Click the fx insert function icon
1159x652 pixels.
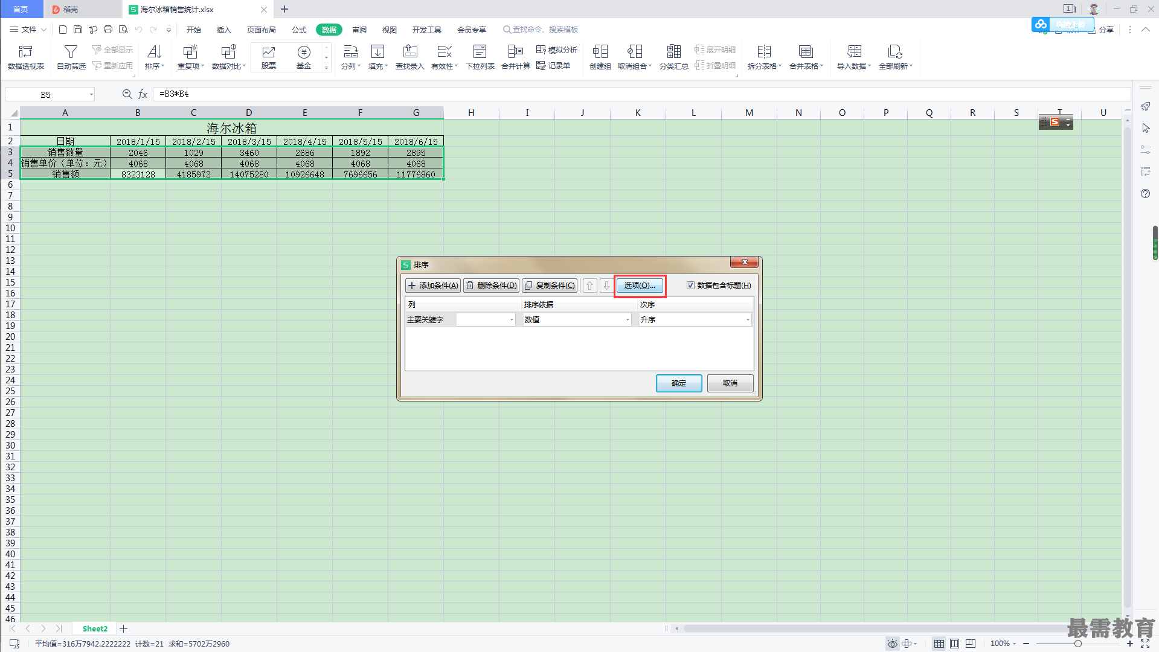coord(143,94)
